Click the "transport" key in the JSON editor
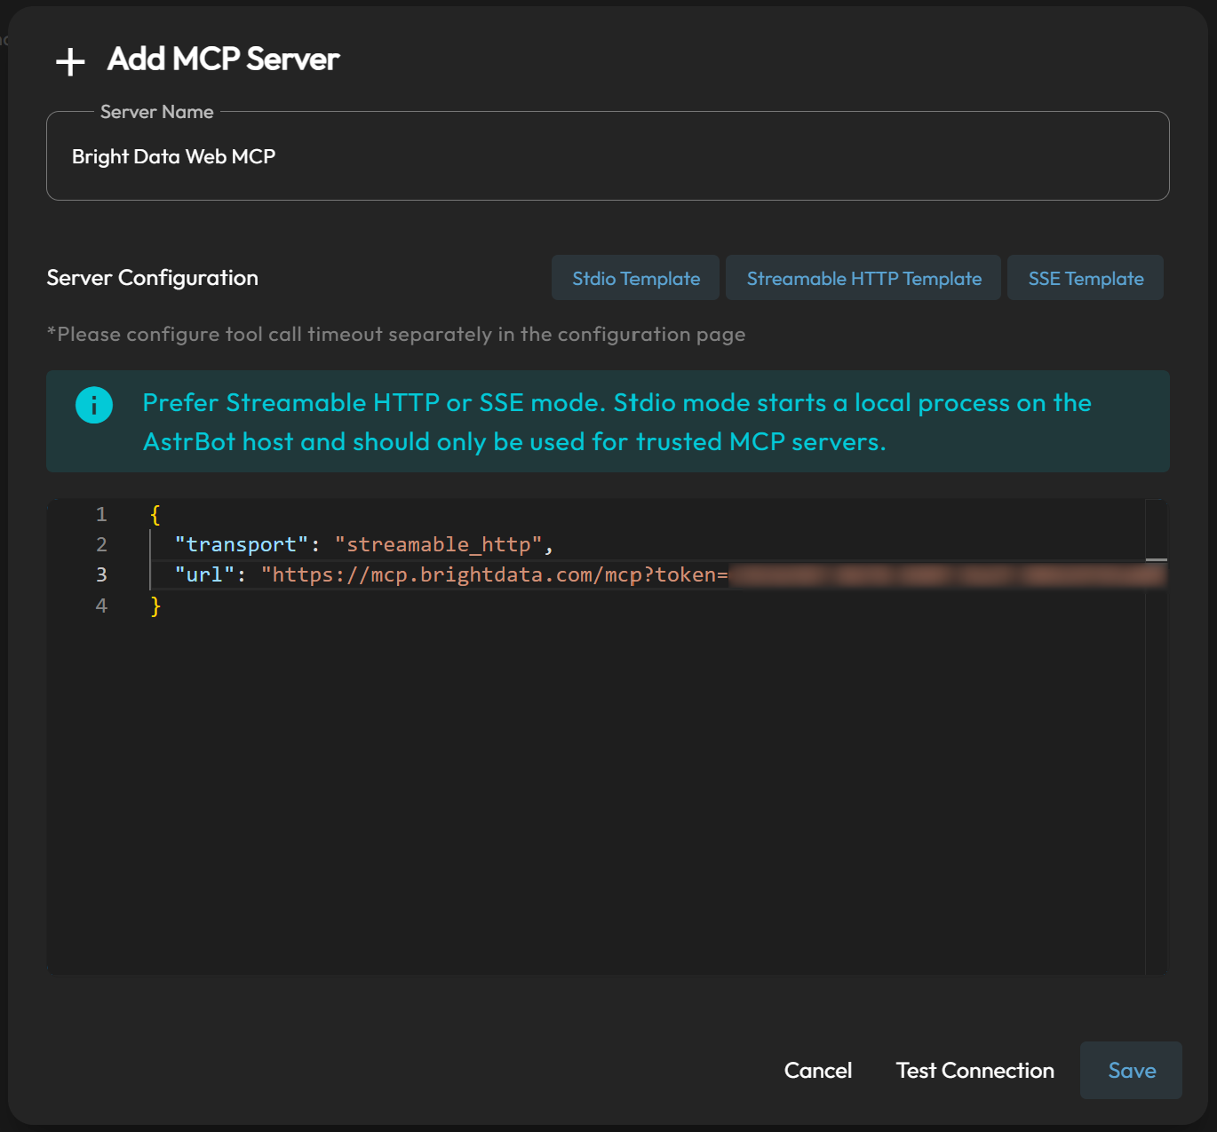The image size is (1217, 1132). [241, 544]
